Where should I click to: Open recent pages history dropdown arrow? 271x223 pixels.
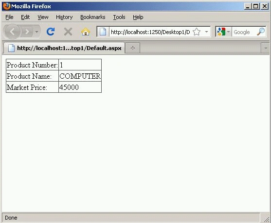[36, 32]
